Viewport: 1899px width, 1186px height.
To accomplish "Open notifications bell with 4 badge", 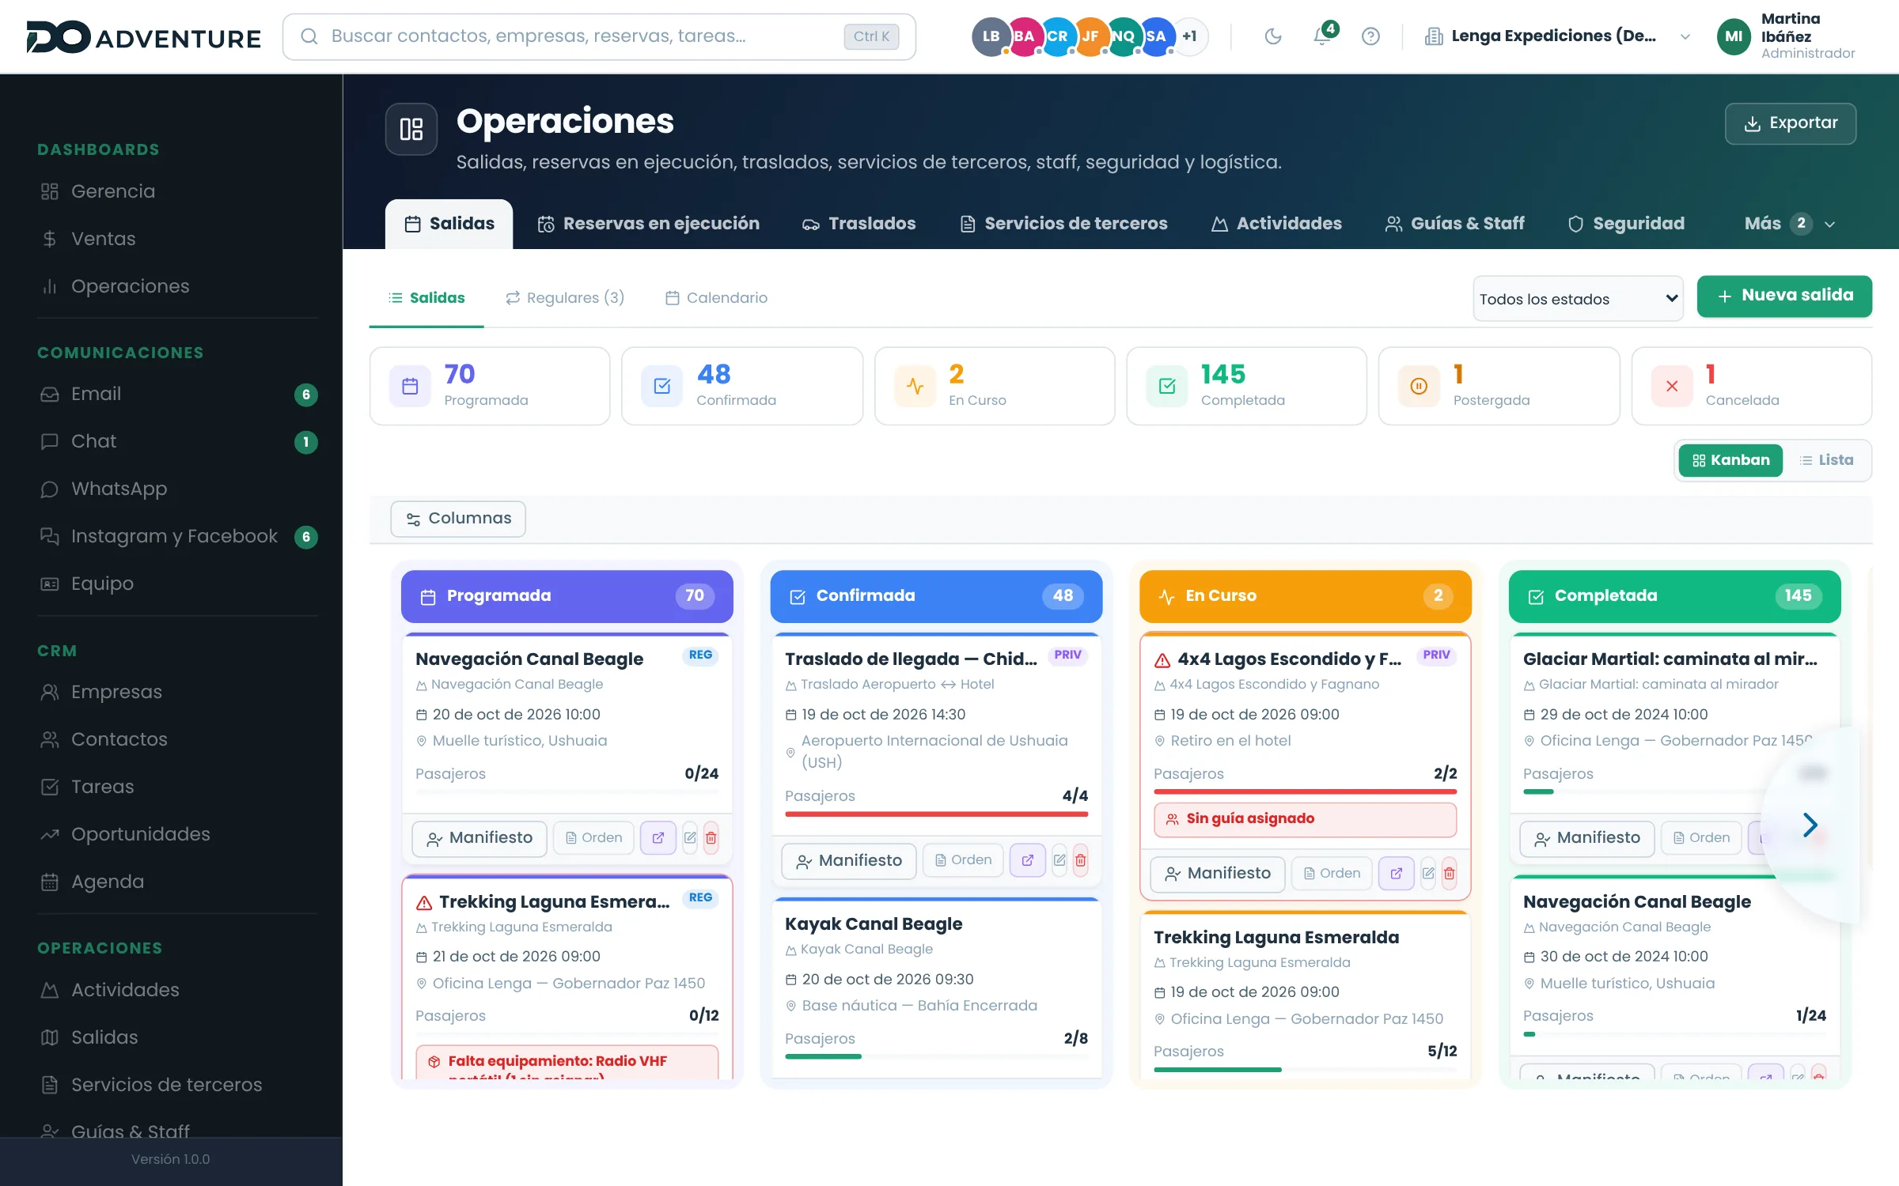I will click(x=1322, y=36).
